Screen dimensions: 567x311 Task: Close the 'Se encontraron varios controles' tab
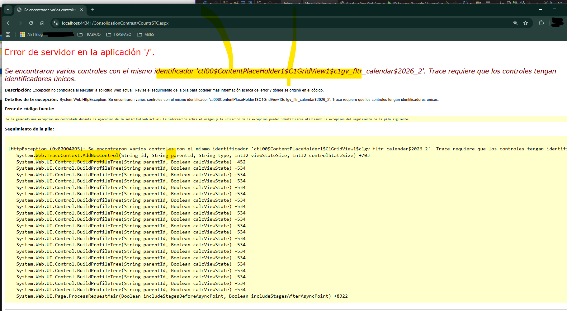82,10
